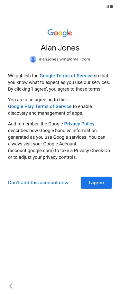Tap the 'By clicking I agree' sentence
The width and height of the screenshot is (120, 294).
(55, 89)
